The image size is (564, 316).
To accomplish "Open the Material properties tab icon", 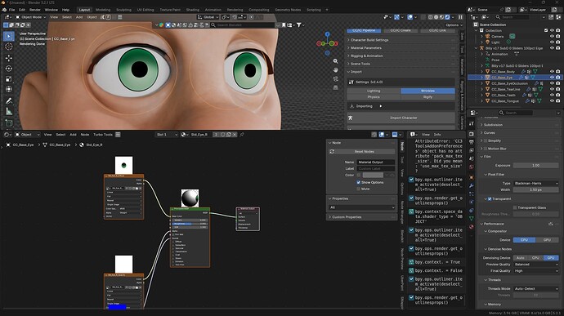I will tap(472, 226).
